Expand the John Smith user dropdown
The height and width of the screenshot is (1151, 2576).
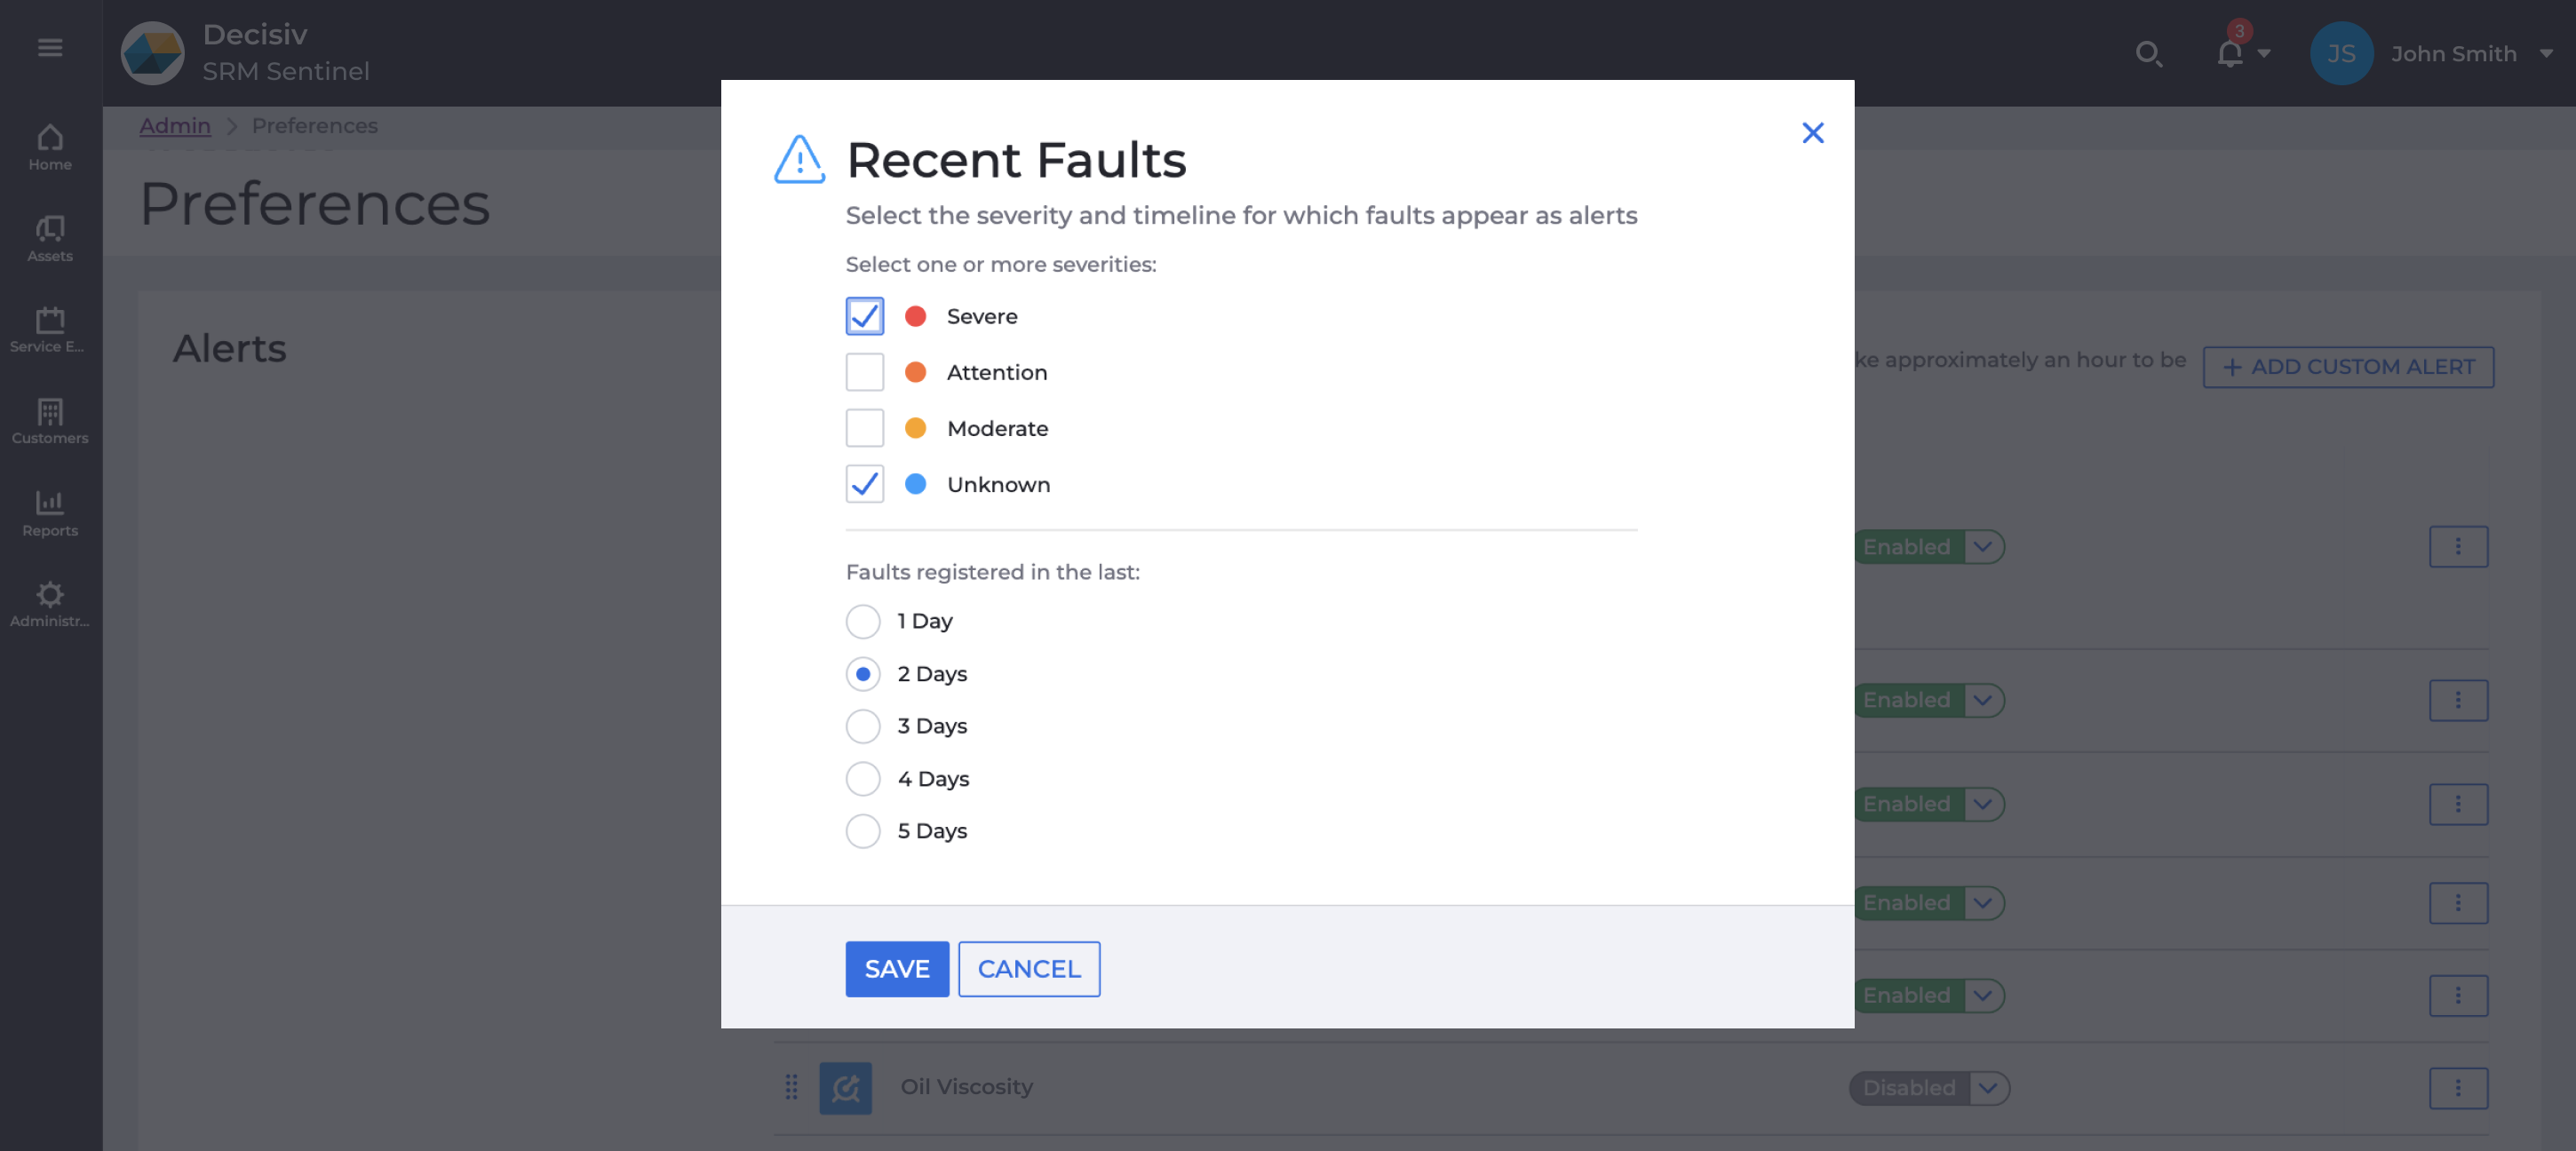click(x=2546, y=54)
